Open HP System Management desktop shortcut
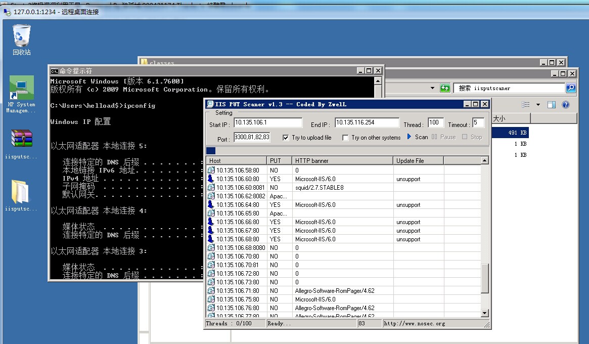589x344 pixels. (21, 94)
